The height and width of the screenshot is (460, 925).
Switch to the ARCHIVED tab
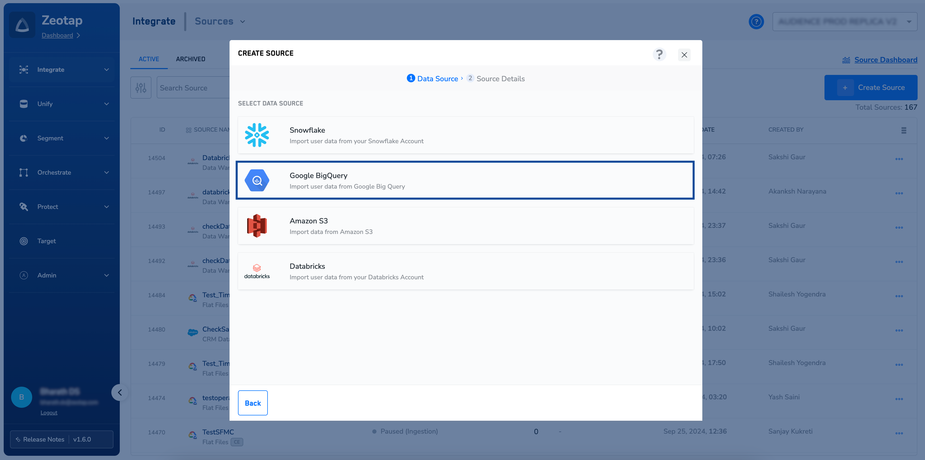(190, 59)
